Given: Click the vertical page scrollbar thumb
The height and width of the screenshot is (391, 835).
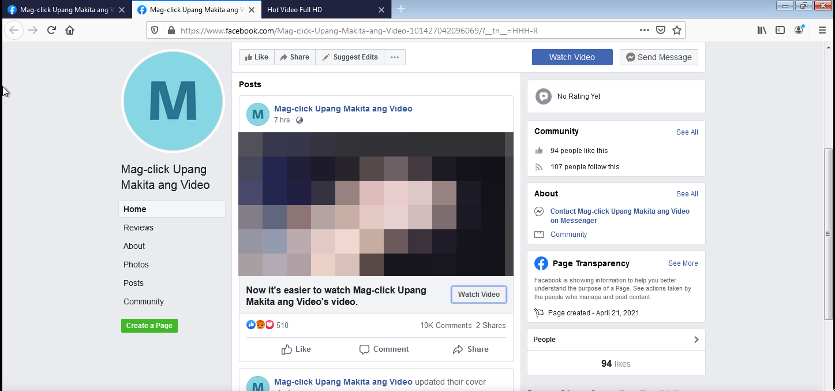Looking at the screenshot, I should 829,234.
